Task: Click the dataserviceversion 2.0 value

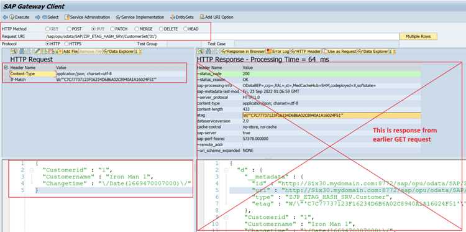Action: [x=245, y=121]
